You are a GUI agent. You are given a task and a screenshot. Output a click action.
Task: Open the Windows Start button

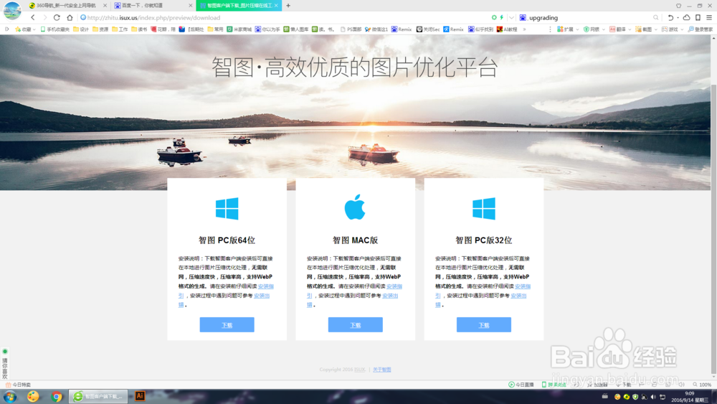10,396
